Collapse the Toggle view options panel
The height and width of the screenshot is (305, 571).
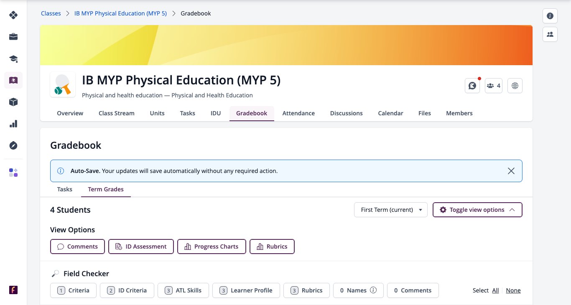click(477, 210)
